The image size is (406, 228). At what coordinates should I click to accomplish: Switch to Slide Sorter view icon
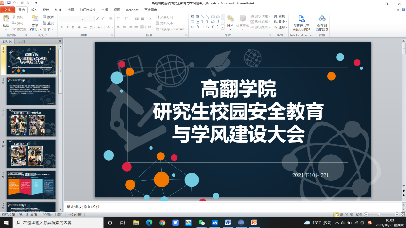(342, 215)
